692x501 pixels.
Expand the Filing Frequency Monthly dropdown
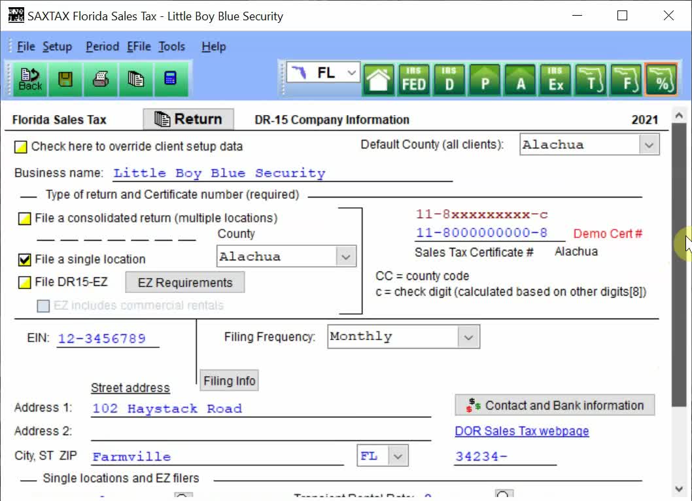[468, 337]
